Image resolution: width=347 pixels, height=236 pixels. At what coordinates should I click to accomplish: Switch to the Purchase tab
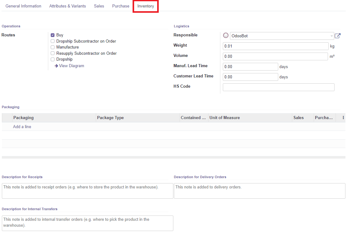(120, 6)
